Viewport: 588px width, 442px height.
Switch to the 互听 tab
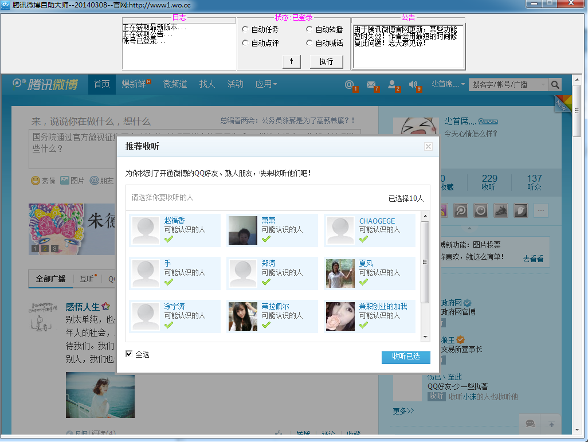[87, 279]
